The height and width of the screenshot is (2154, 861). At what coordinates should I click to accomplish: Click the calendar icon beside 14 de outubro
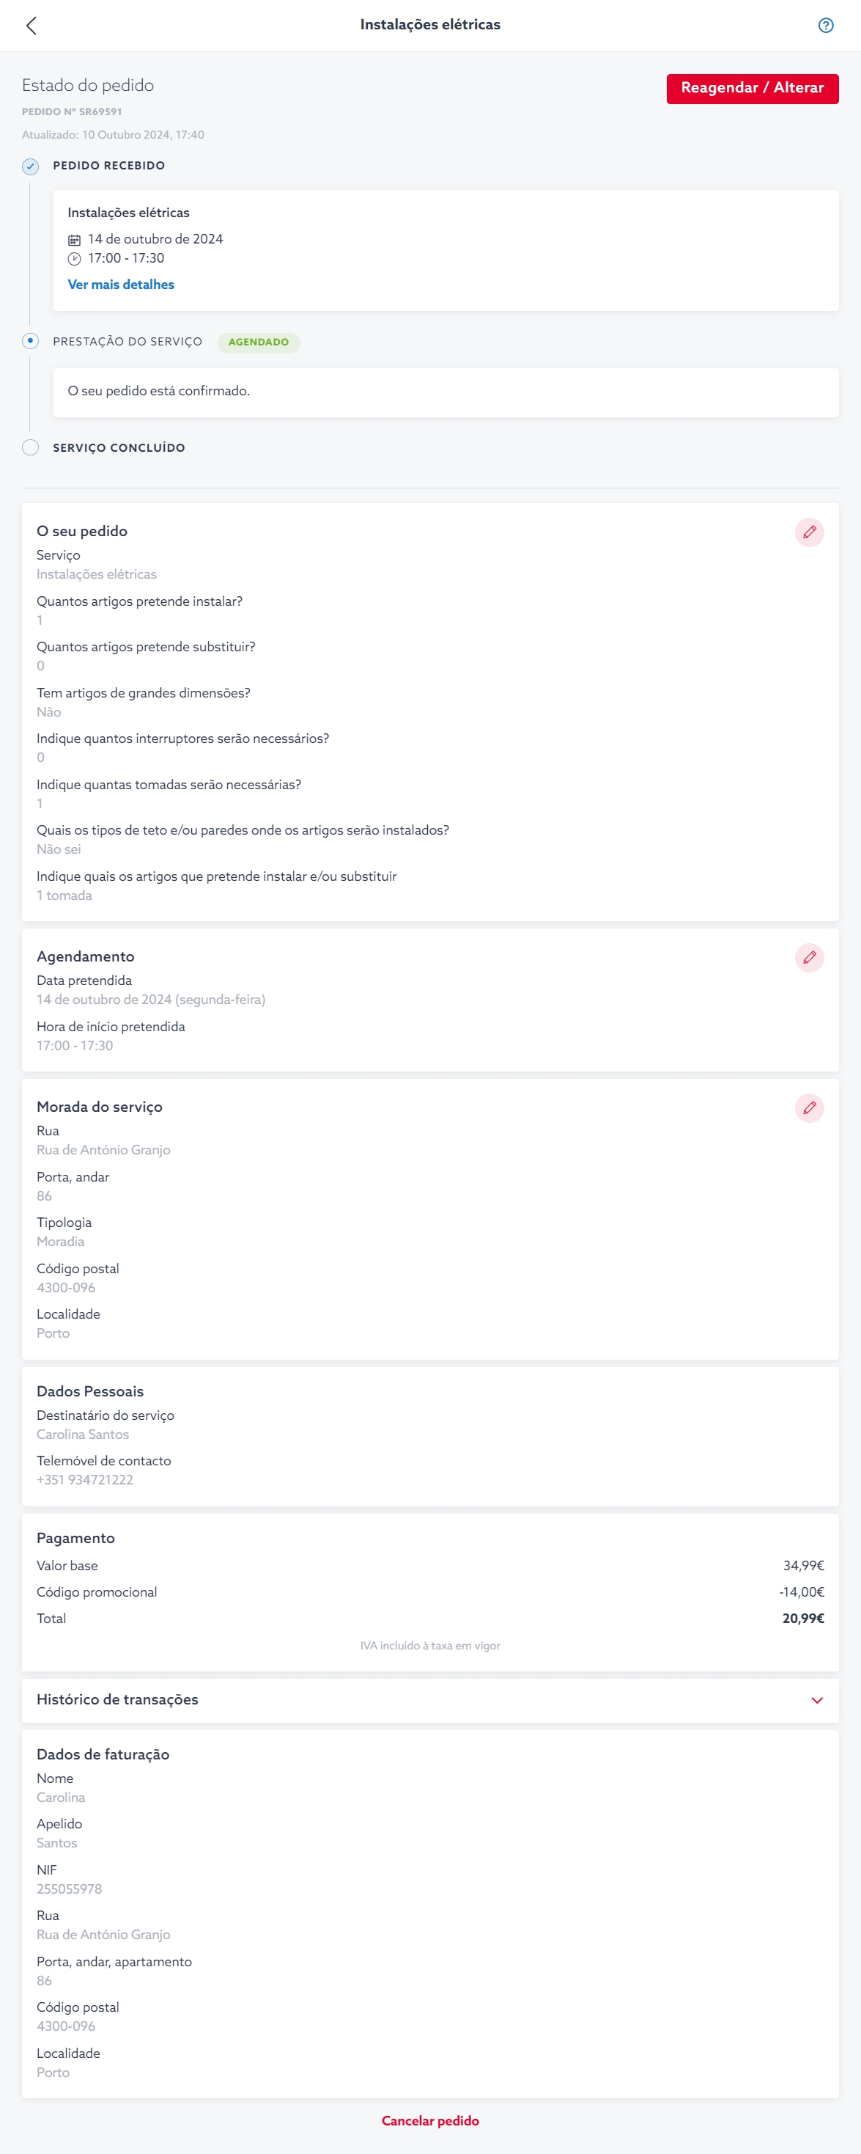click(x=74, y=239)
